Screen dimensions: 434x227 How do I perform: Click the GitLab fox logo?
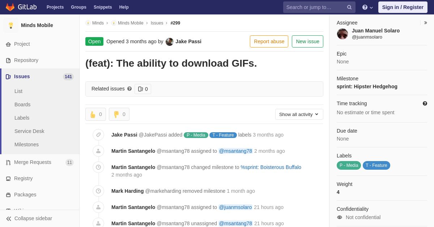[10, 7]
